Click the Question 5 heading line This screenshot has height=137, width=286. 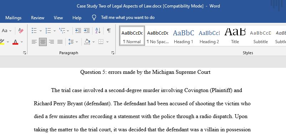[145, 72]
